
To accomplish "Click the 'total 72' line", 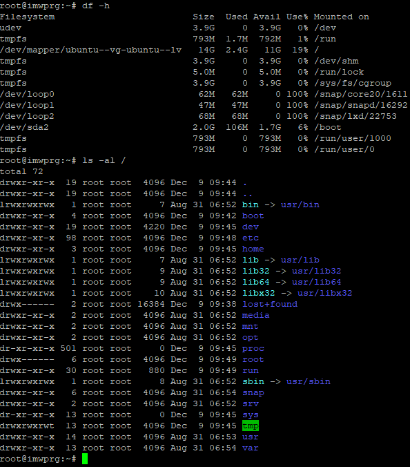I will tap(21, 171).
